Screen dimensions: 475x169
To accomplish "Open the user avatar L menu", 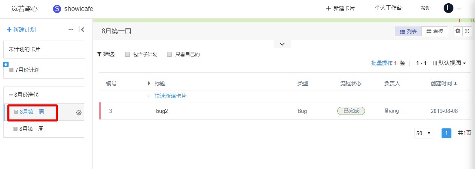I will click(x=449, y=9).
